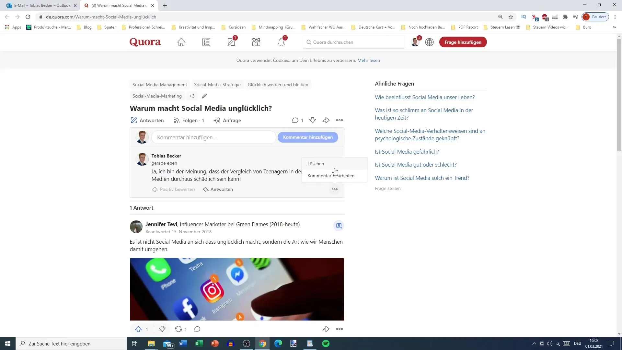Reload the browser page
This screenshot has width=622, height=350.
click(x=28, y=17)
